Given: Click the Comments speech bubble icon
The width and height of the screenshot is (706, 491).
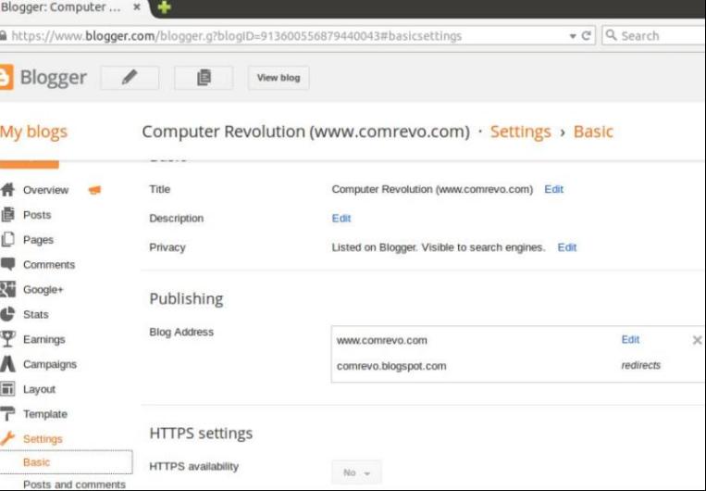Looking at the screenshot, I should 7,264.
